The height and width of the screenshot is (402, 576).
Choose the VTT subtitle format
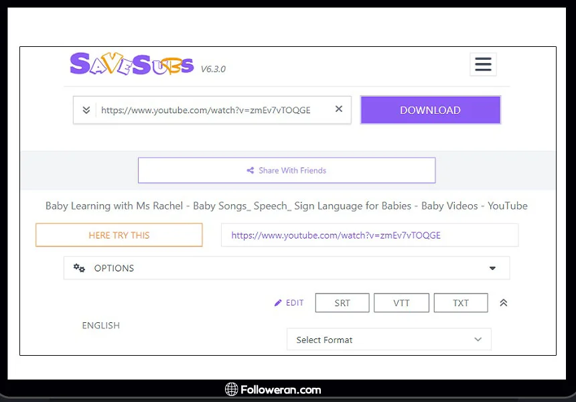401,303
